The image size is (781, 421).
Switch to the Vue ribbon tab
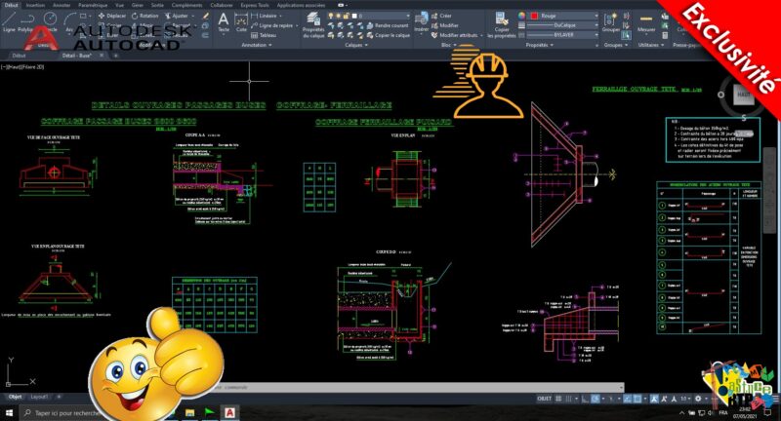119,5
